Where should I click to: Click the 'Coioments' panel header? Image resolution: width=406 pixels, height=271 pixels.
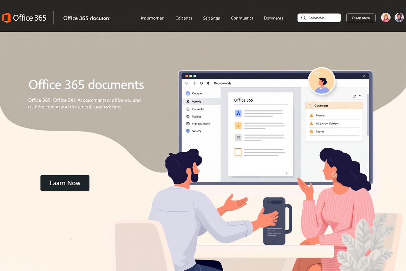[334, 105]
